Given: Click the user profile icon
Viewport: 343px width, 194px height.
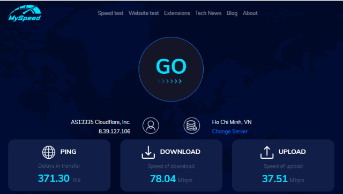Looking at the screenshot, I should [x=151, y=126].
